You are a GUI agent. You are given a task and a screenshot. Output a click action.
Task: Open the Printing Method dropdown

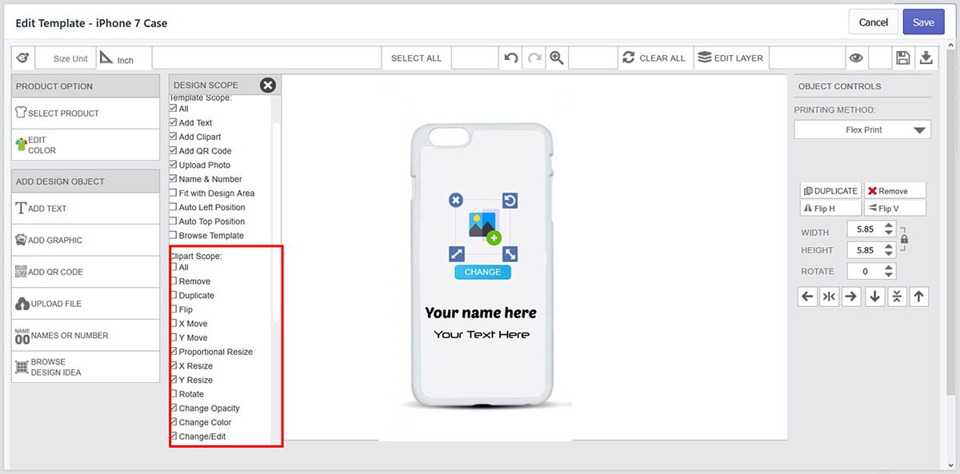862,129
